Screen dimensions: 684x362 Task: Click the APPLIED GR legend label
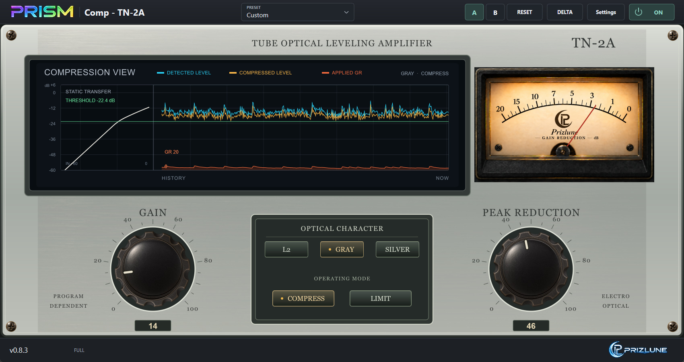(342, 73)
